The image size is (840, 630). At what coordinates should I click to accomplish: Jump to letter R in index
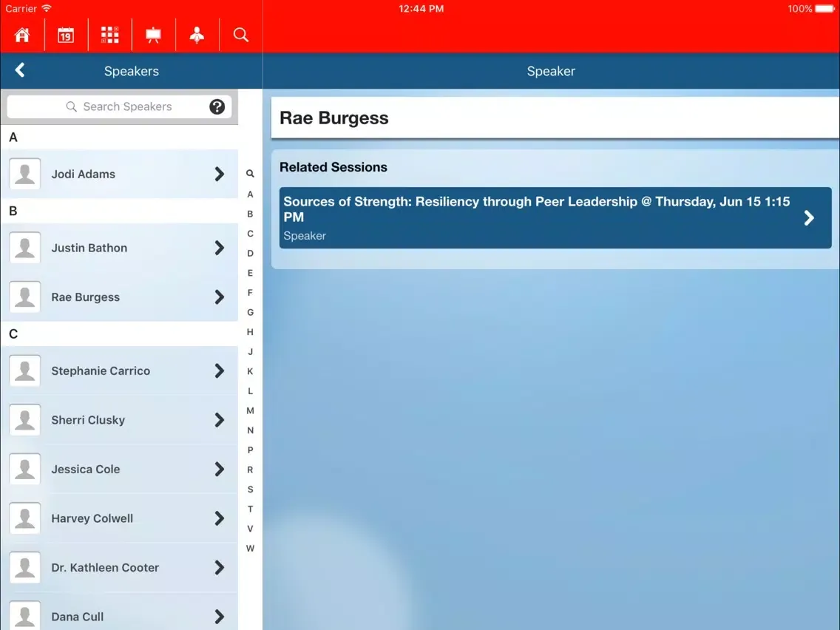click(250, 470)
